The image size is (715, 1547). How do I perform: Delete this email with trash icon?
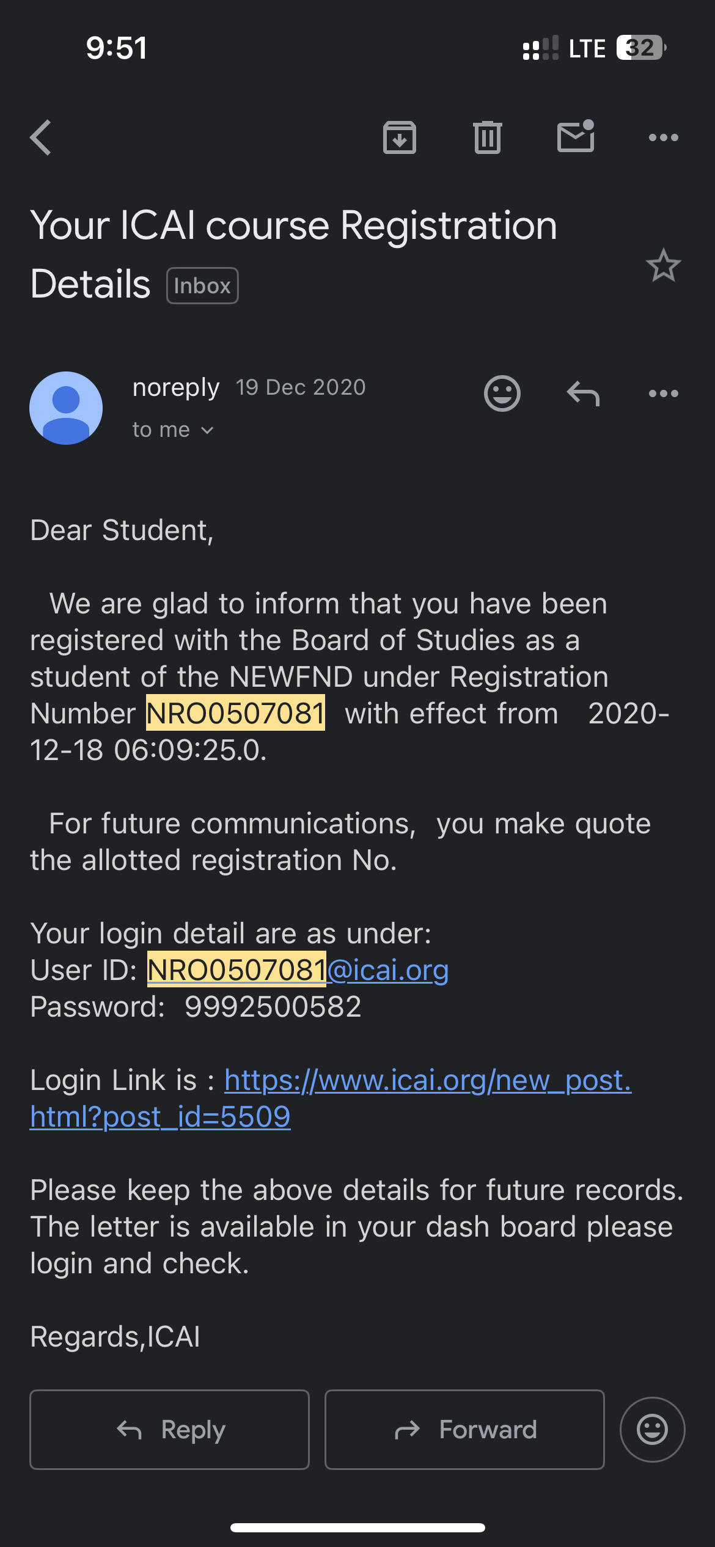tap(487, 137)
